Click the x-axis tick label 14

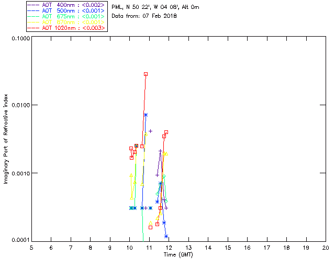[x=208, y=248]
